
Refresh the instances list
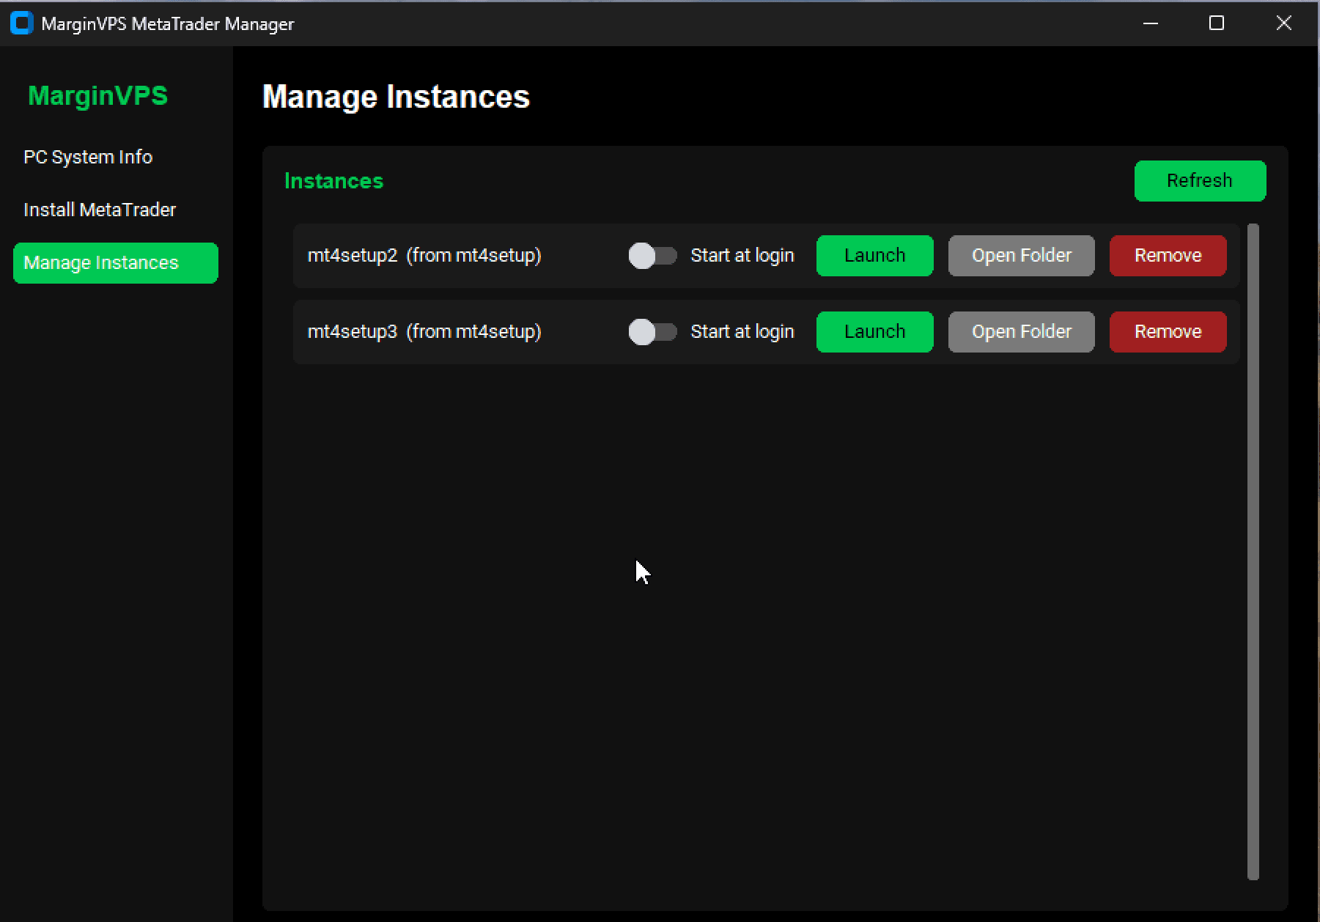tap(1200, 181)
